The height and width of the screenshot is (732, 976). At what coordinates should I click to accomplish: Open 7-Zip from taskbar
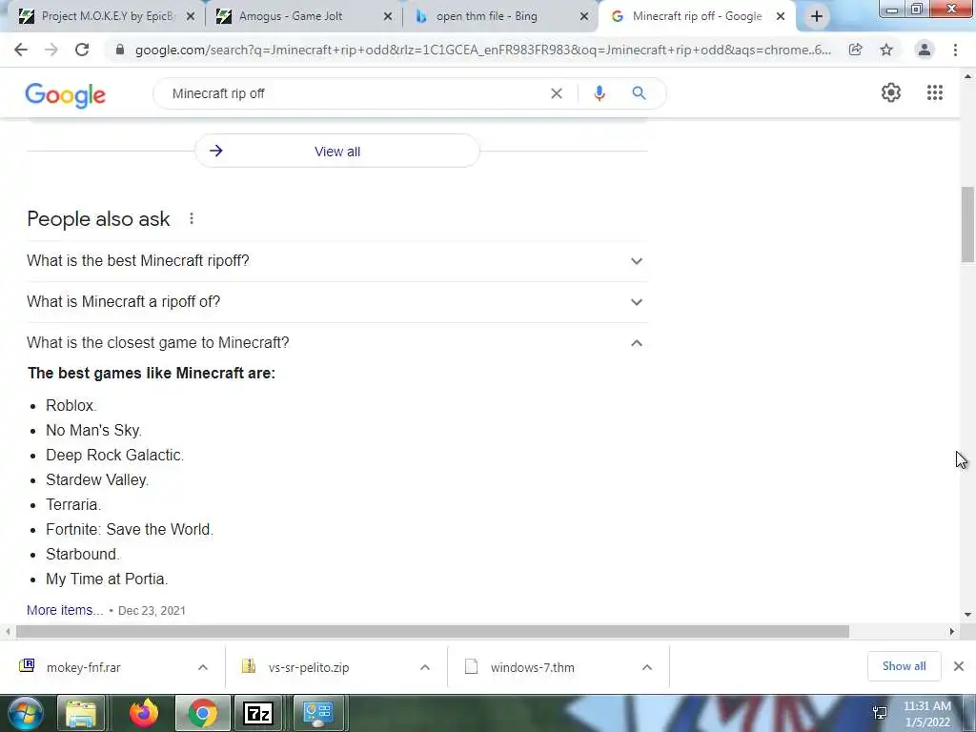click(257, 713)
